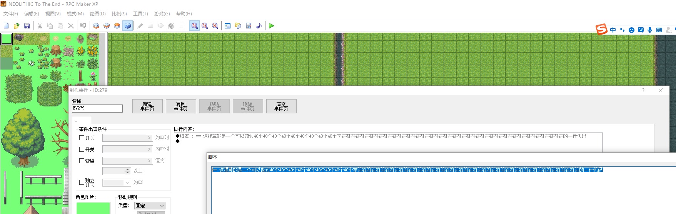
Task: Open the 视图(V) menu
Action: [53, 14]
